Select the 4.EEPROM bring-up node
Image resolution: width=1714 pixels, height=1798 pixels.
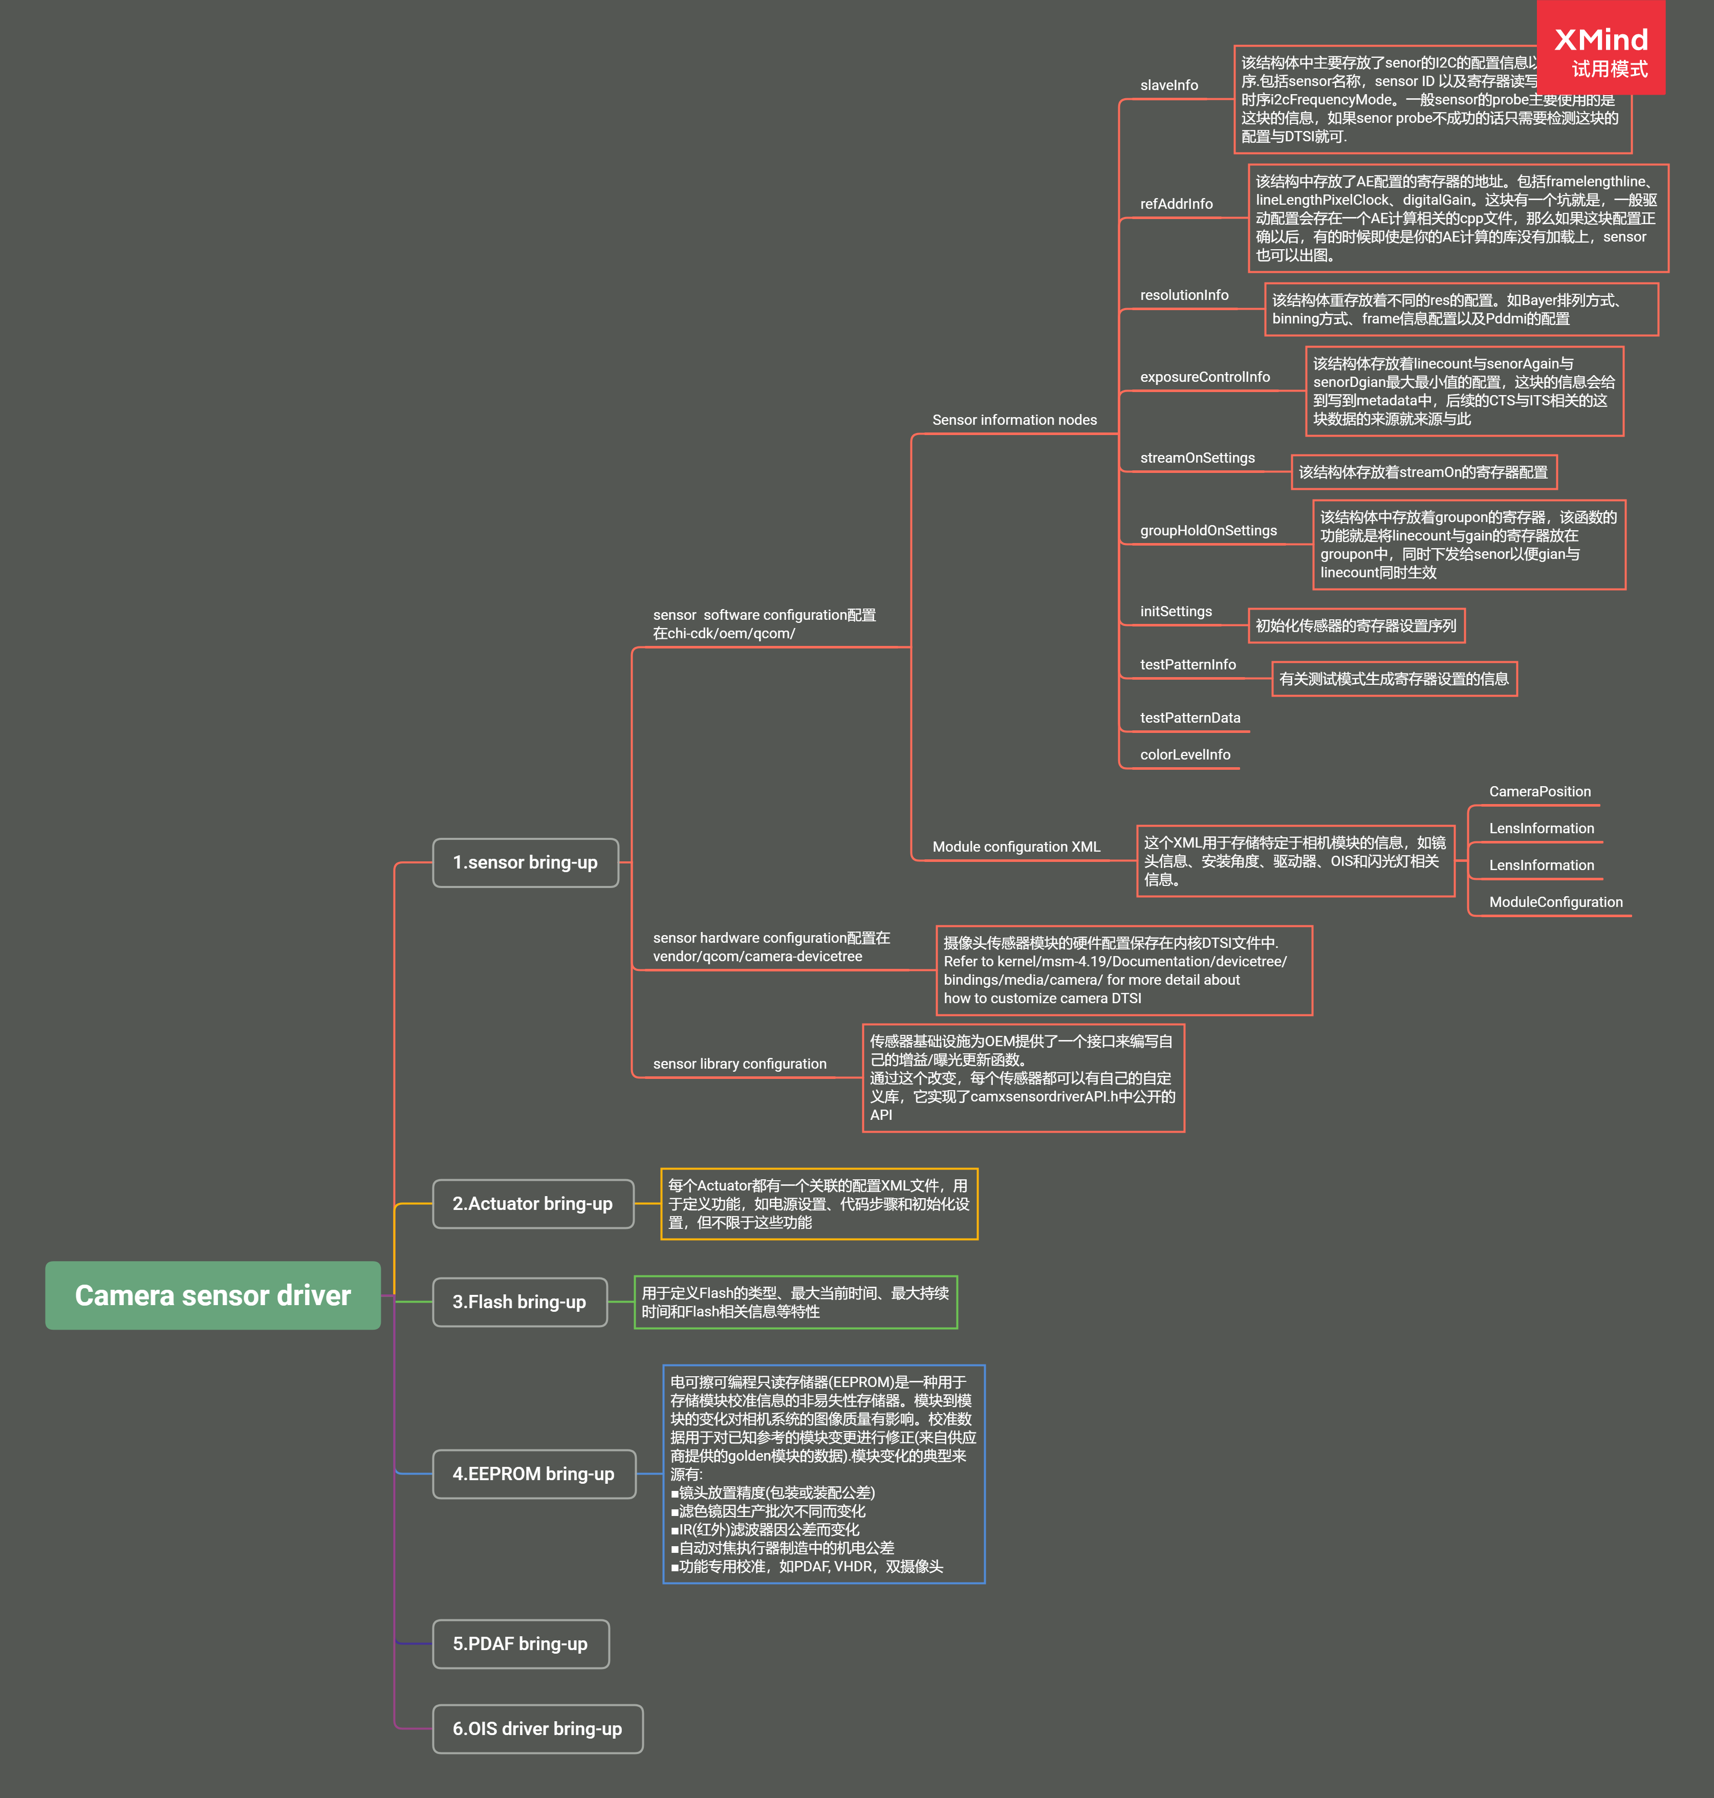click(534, 1473)
